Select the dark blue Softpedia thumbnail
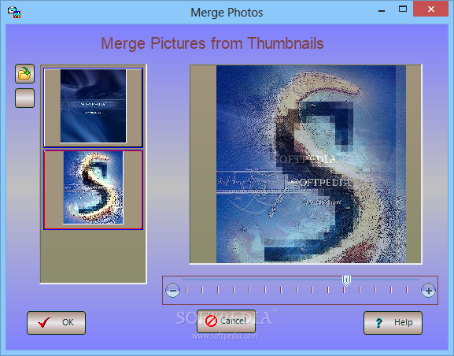This screenshot has width=454, height=356. [93, 108]
